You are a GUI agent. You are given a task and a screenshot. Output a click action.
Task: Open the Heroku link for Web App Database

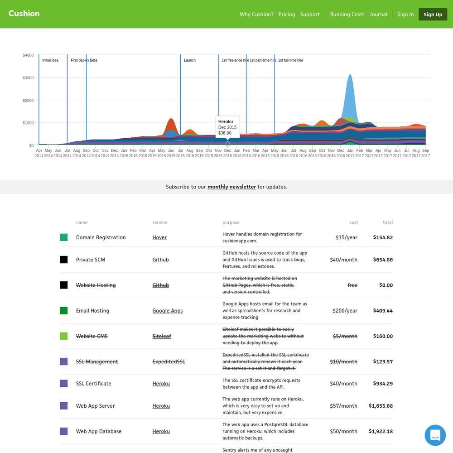(x=161, y=431)
